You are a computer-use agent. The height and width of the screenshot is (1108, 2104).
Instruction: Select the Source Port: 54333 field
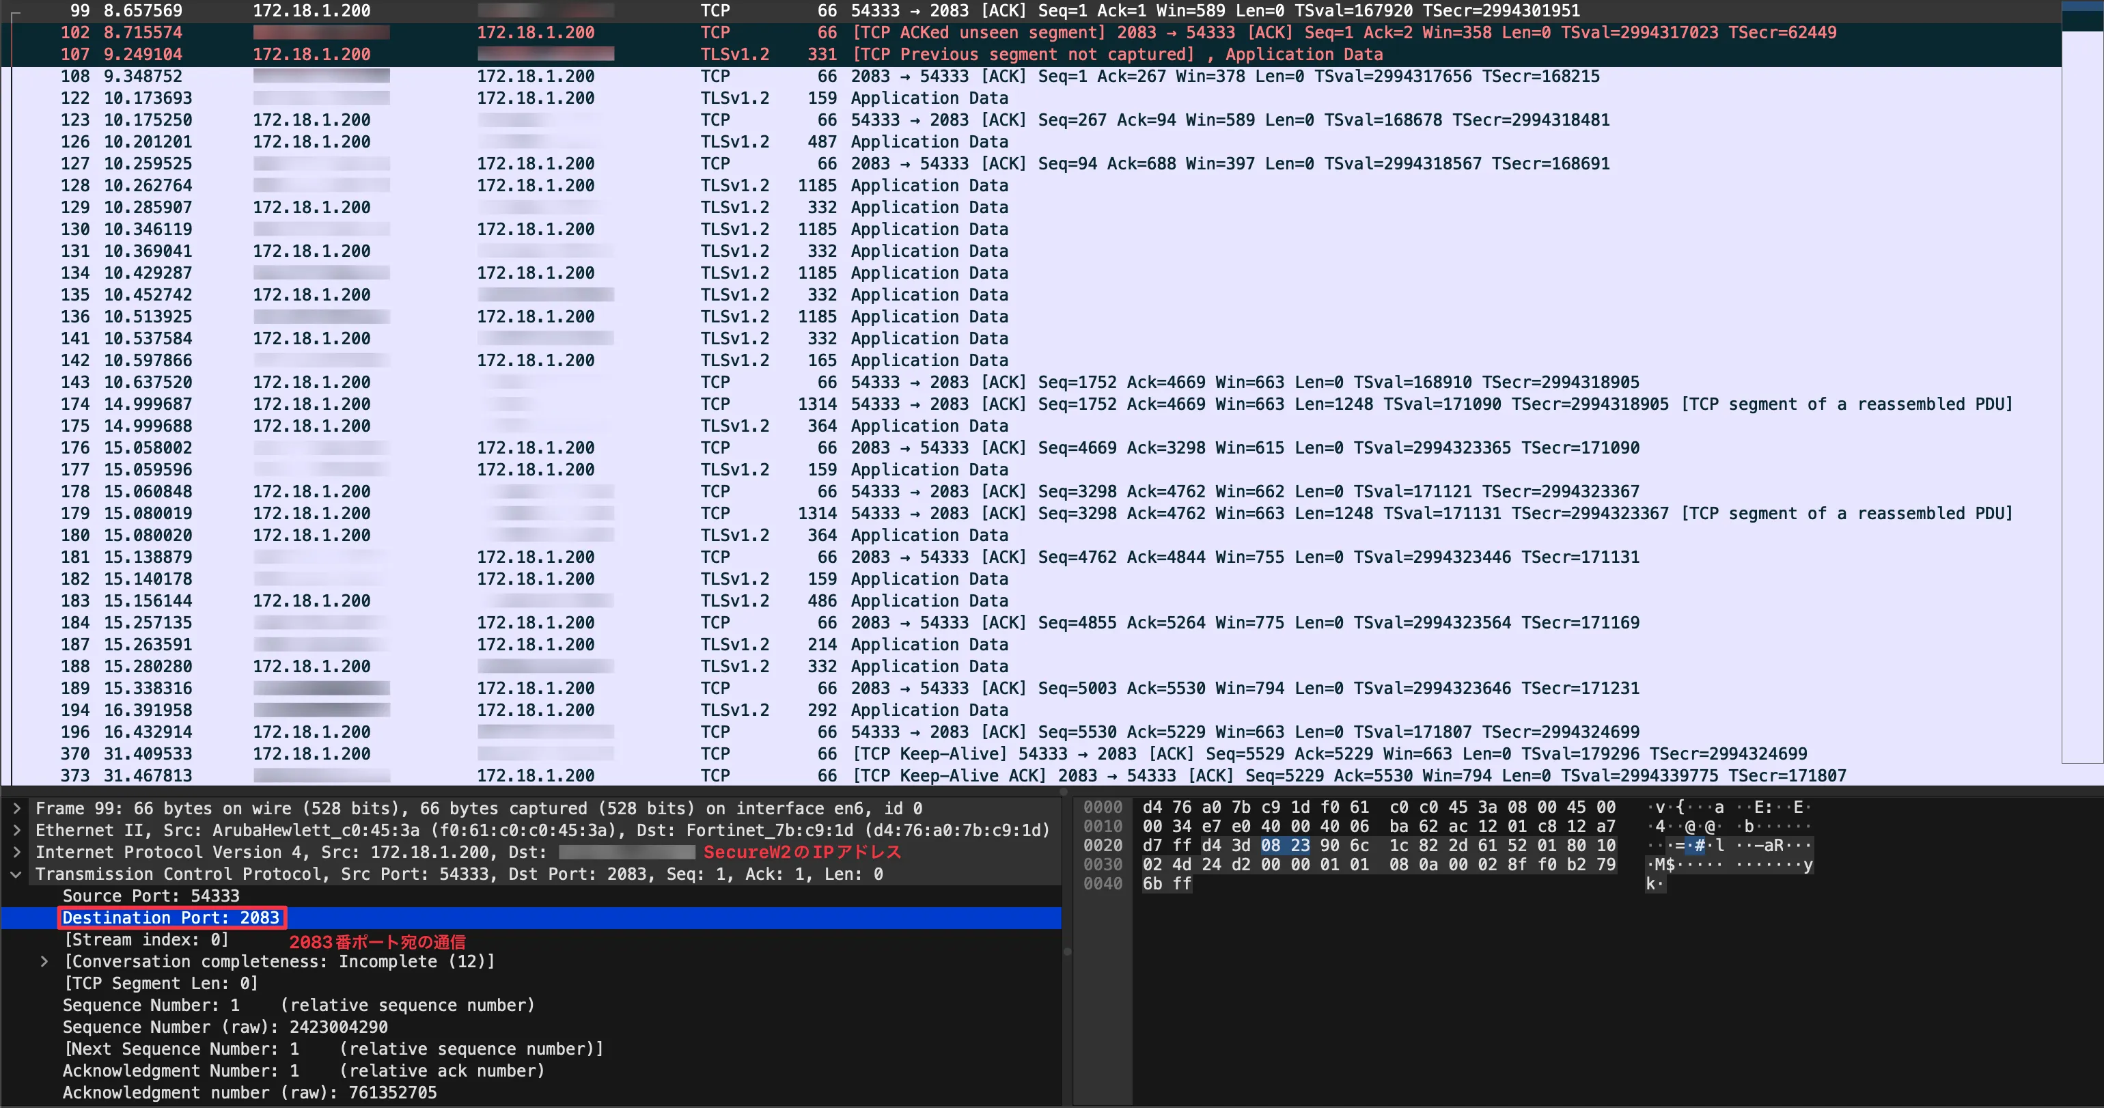(531, 896)
